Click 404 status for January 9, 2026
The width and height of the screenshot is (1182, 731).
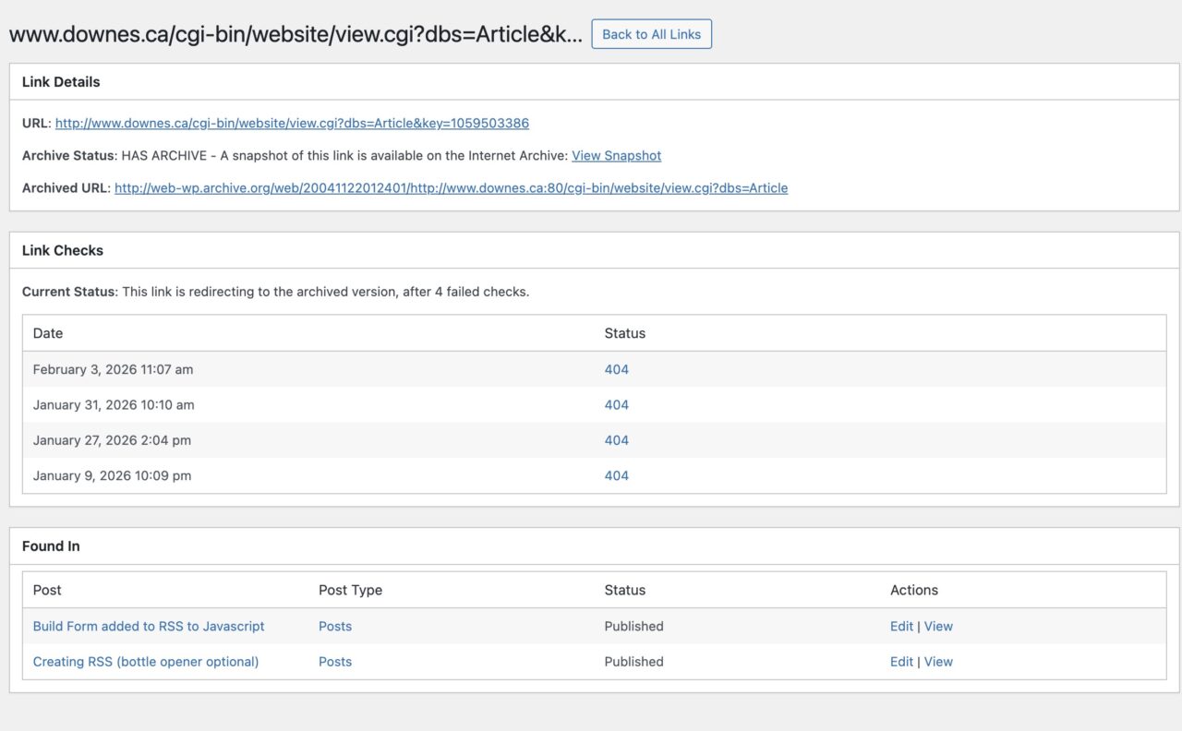[616, 475]
